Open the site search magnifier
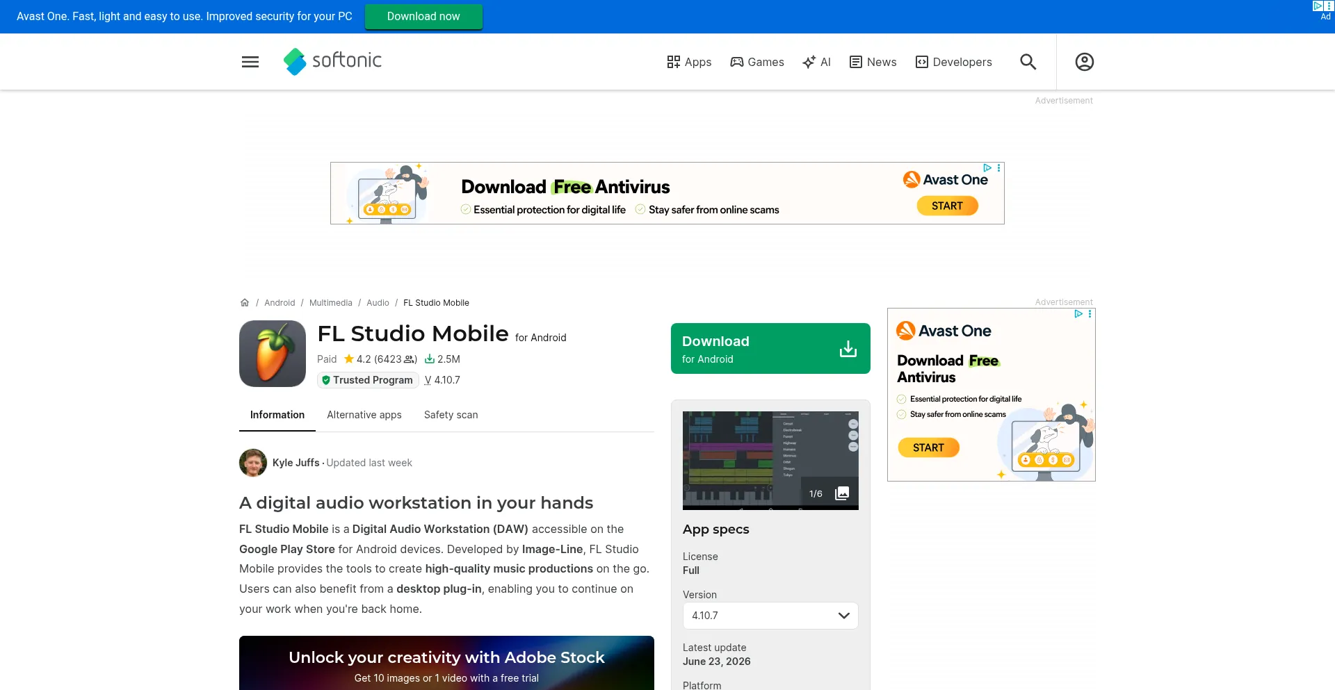1335x690 pixels. pos(1028,62)
